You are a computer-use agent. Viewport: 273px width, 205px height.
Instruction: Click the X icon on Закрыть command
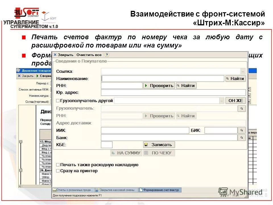[55, 54]
